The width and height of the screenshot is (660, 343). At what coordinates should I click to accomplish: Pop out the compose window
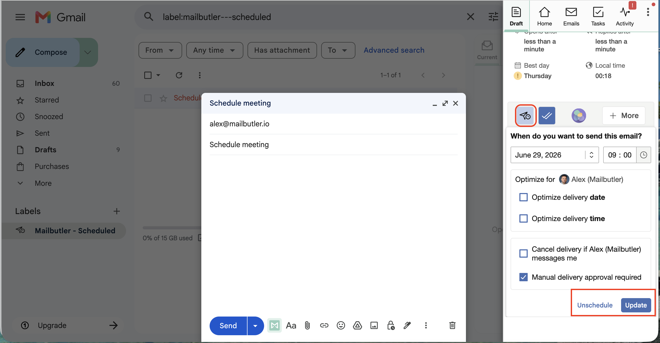(x=445, y=103)
